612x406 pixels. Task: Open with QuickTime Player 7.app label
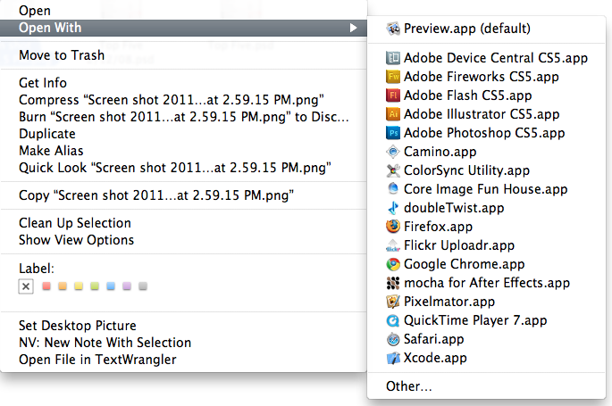point(475,320)
